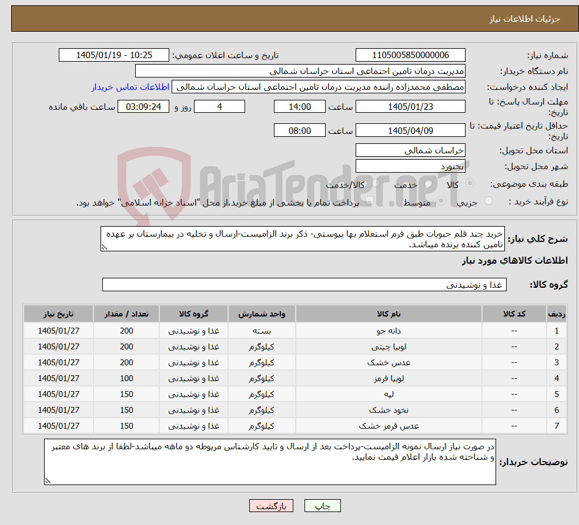Click the deadline time field 14:00
Screen dimensions: 579x525
299,107
